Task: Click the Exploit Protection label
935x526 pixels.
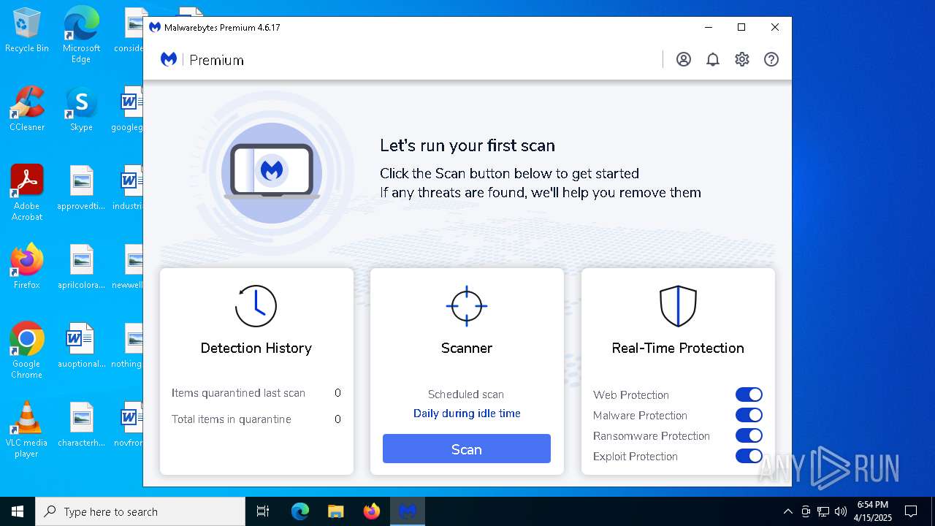Action: click(636, 457)
